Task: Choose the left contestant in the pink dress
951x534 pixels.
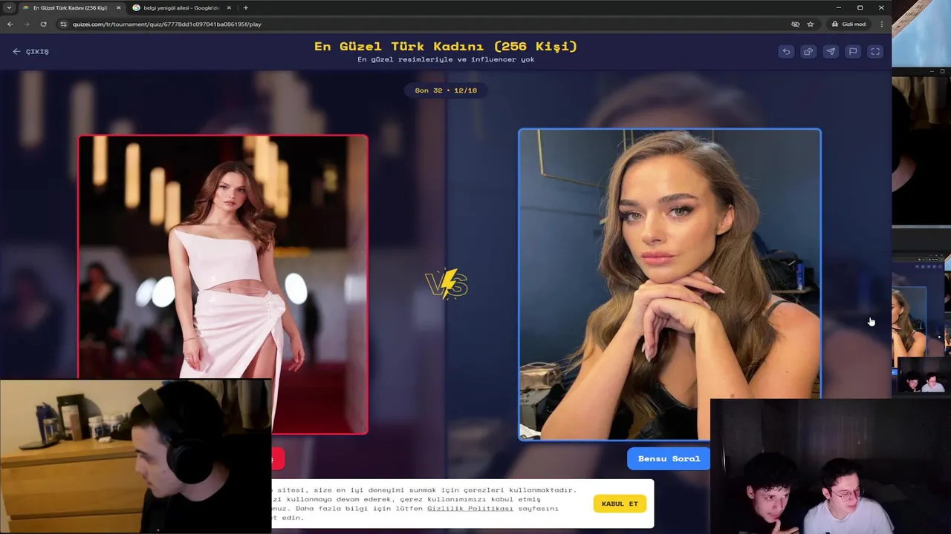Action: (223, 284)
